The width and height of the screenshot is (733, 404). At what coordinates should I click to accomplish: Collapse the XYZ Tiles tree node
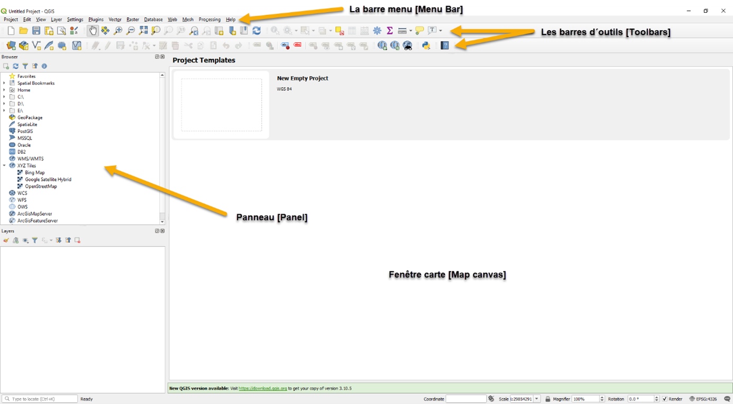pos(4,166)
